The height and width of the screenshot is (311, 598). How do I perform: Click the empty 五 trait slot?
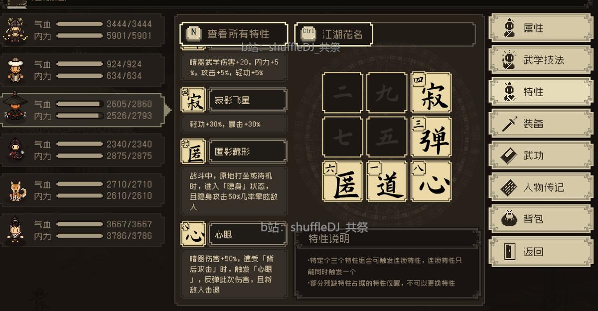click(x=387, y=137)
